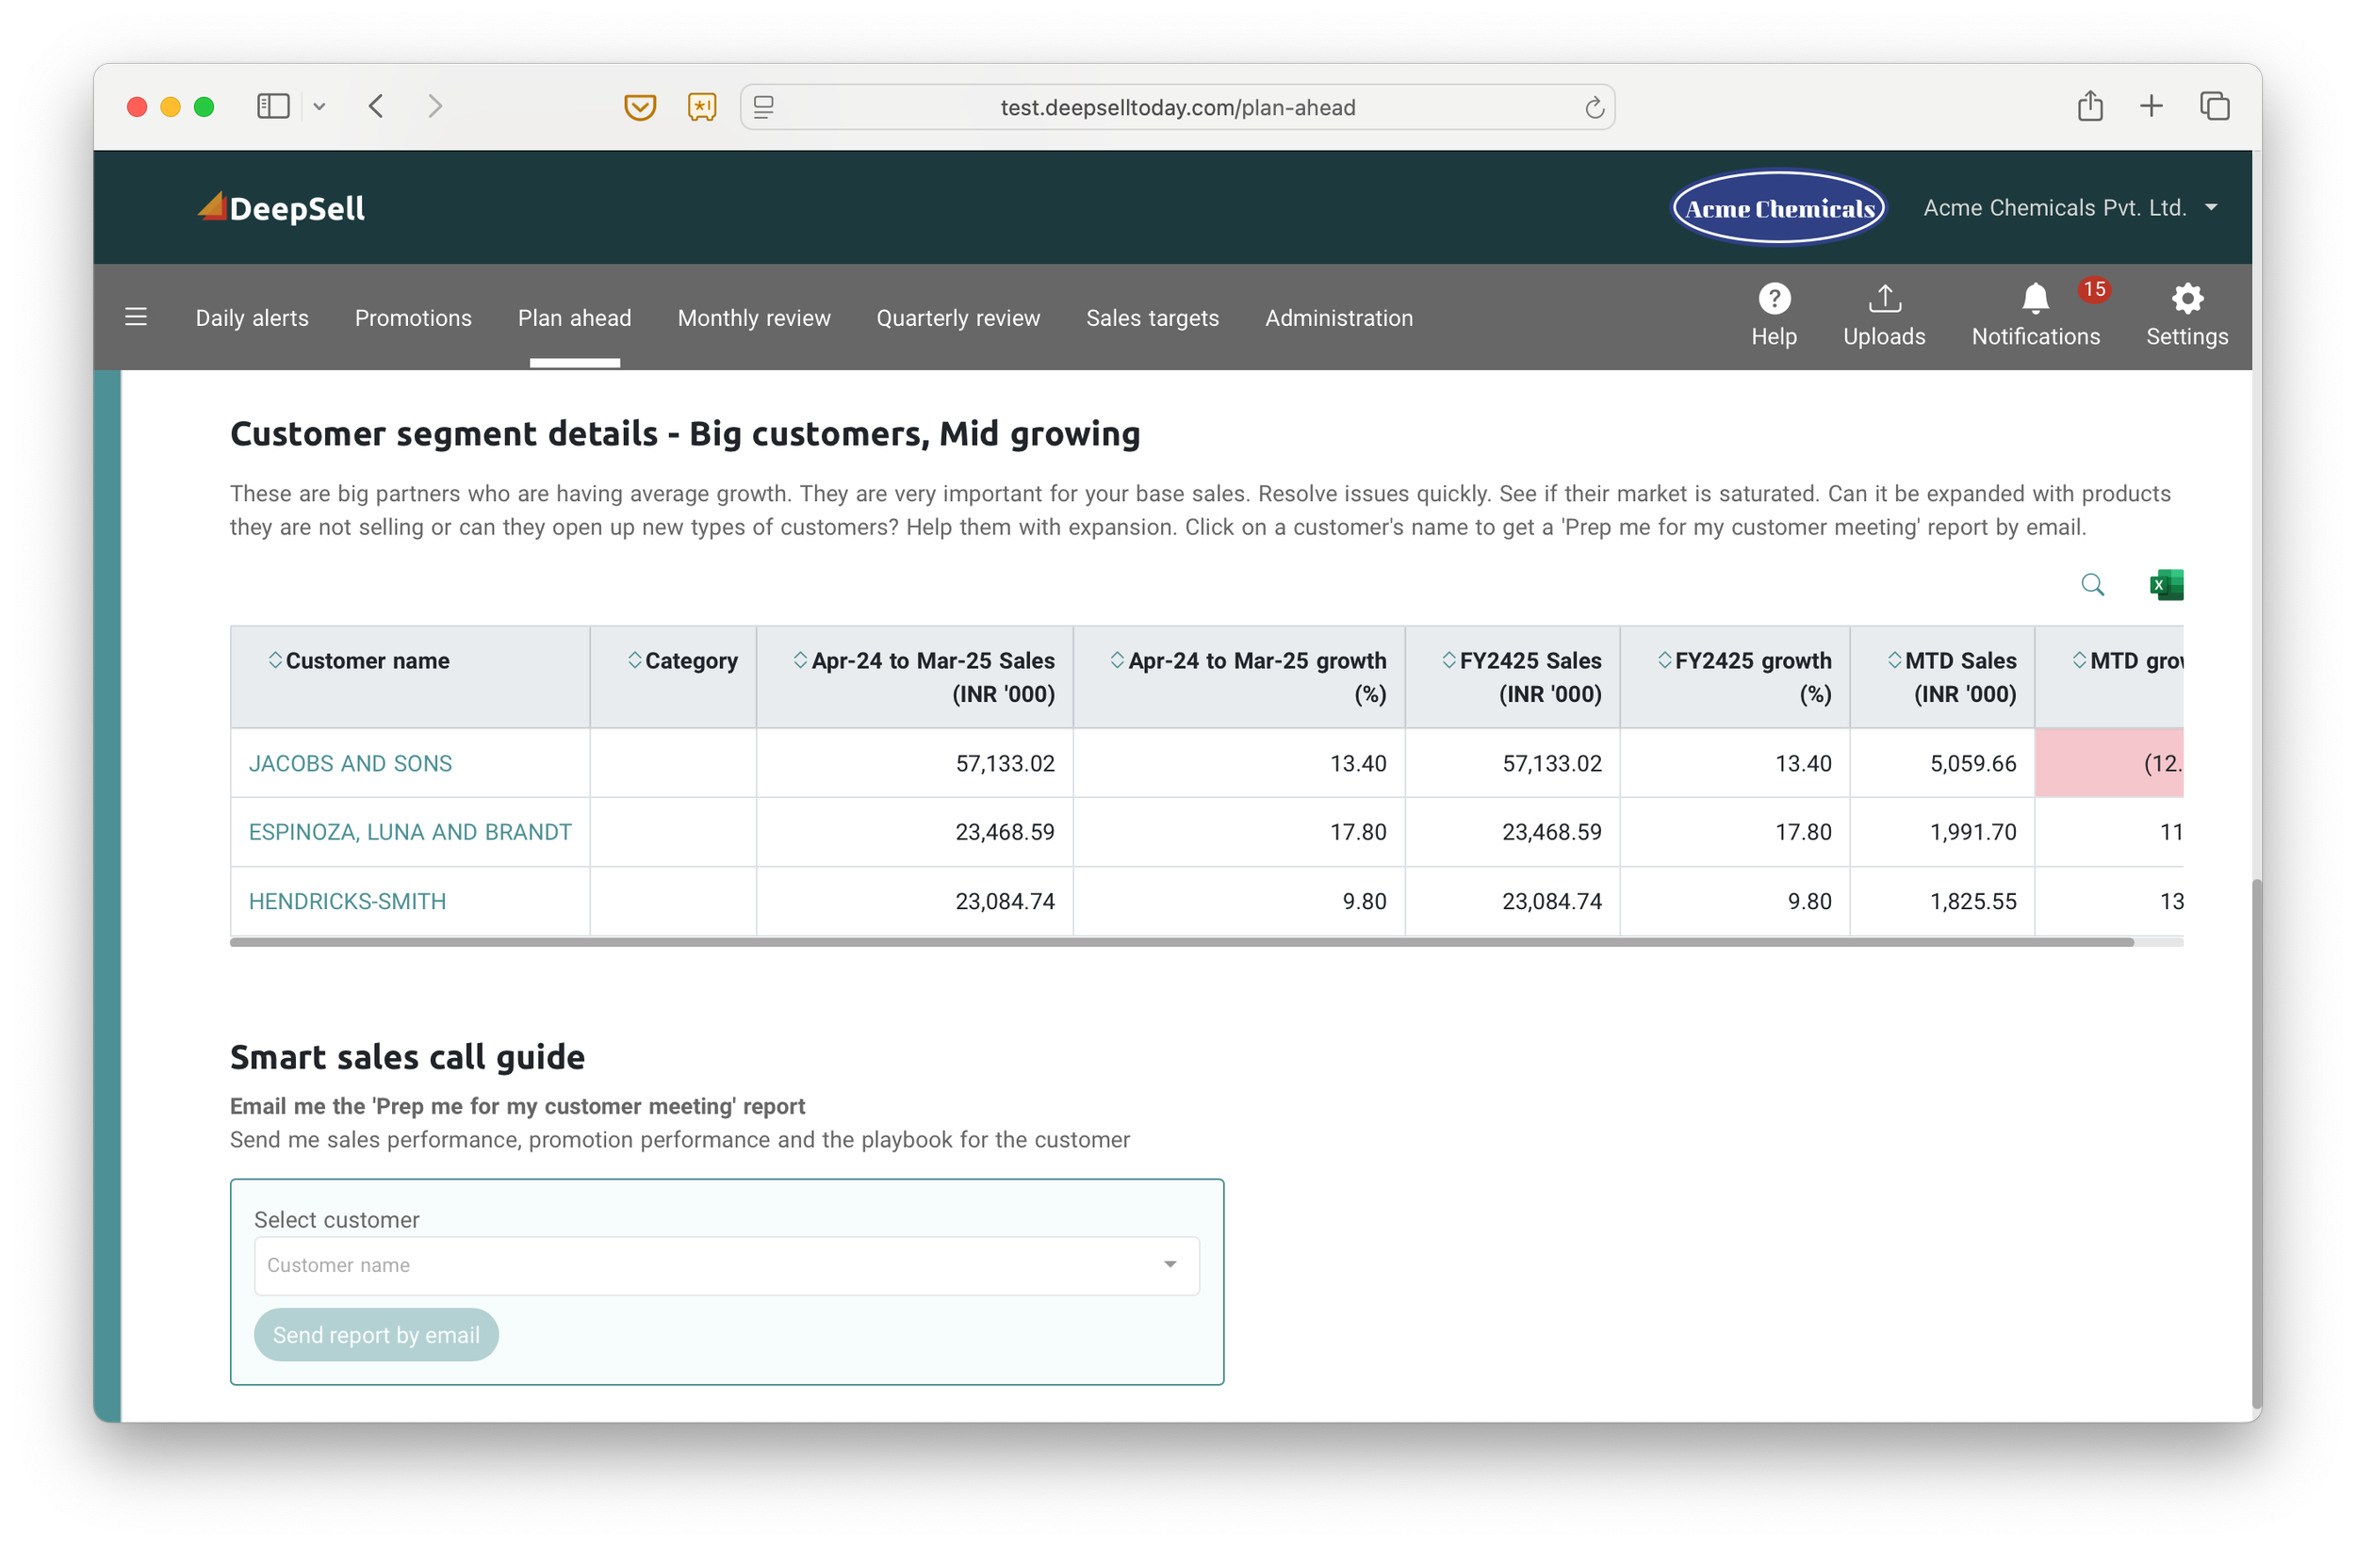The height and width of the screenshot is (1546, 2356).
Task: Click the Safari share icon
Action: pos(2089,106)
